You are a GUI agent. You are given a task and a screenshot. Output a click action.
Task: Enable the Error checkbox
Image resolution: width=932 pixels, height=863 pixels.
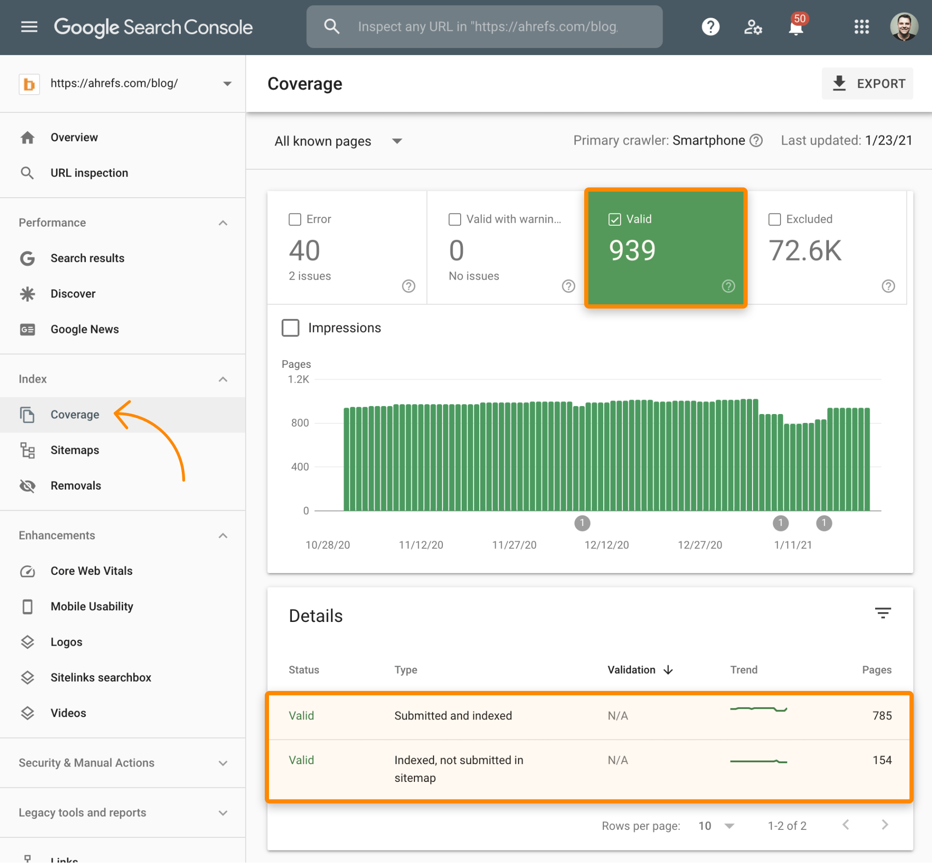click(295, 219)
